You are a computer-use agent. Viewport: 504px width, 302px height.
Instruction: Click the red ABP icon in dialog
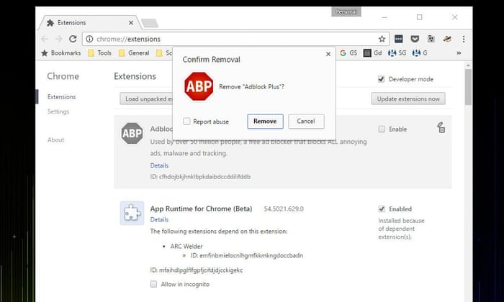click(x=199, y=86)
